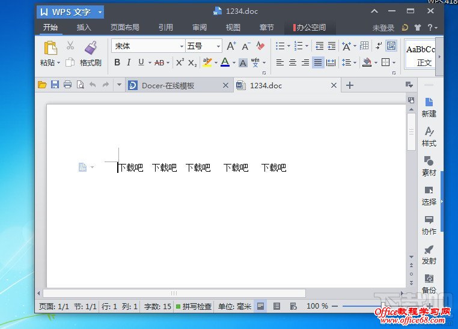Switch to page layout view in status bar
The height and width of the screenshot is (329, 458).
pos(261,306)
